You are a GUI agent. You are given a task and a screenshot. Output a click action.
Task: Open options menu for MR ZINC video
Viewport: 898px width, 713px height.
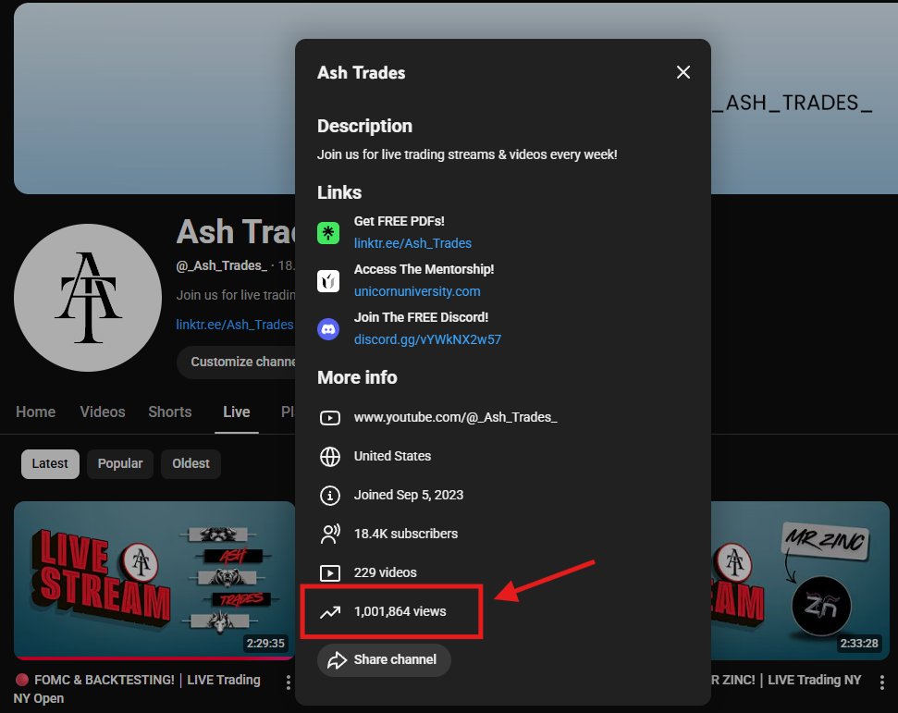[882, 682]
